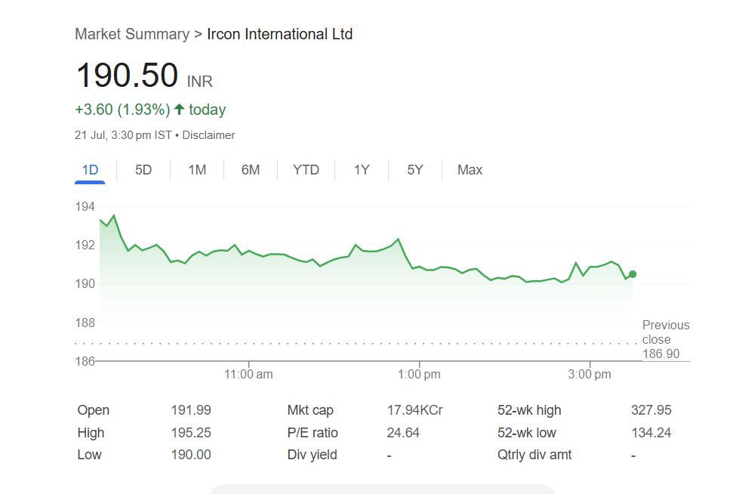This screenshot has width=736, height=494.
Task: Click the Ircon International Ltd title
Action: pos(279,34)
